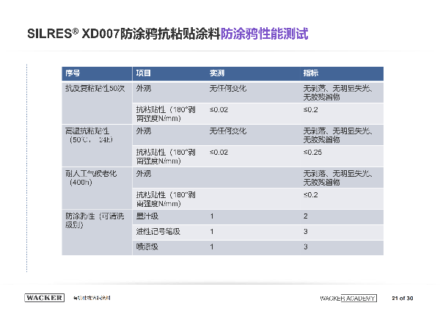Click the 实测 value '1' for 喷漆级
The height and width of the screenshot is (311, 440).
pos(212,246)
